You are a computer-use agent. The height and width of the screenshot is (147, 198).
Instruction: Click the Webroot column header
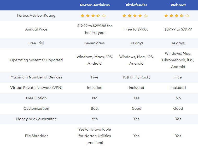pyautogui.click(x=178, y=5)
